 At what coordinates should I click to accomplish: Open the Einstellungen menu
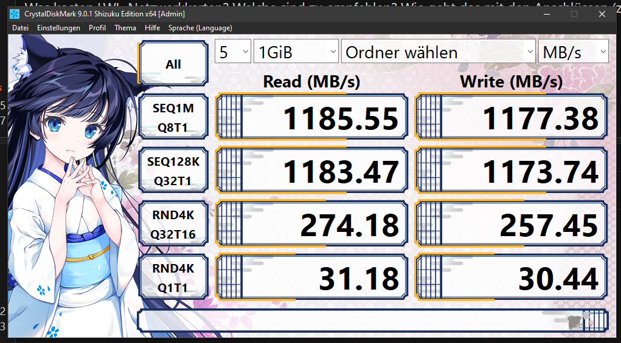pos(58,28)
